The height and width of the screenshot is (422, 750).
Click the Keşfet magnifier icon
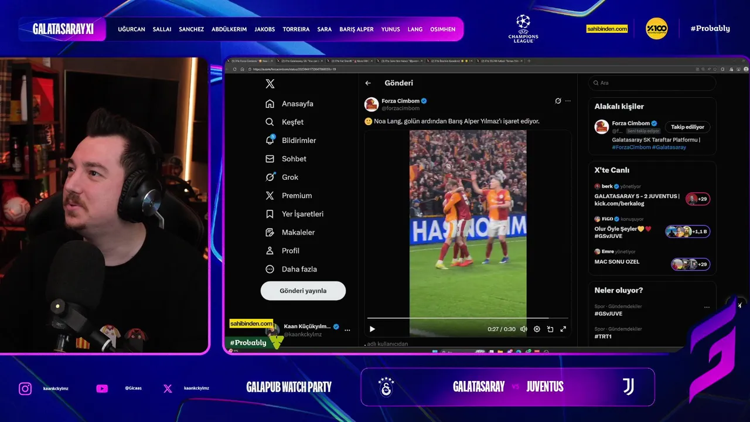coord(270,122)
